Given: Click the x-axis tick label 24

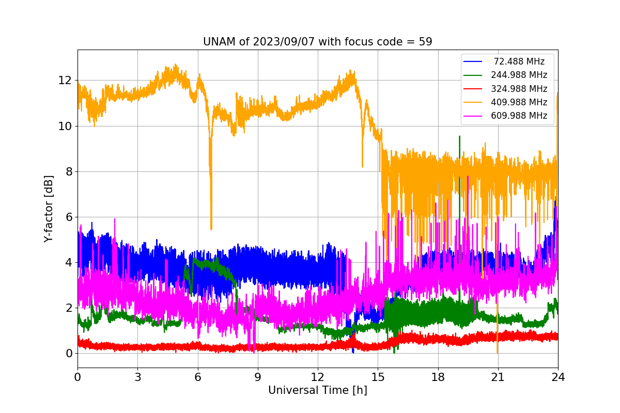Looking at the screenshot, I should pyautogui.click(x=558, y=377).
